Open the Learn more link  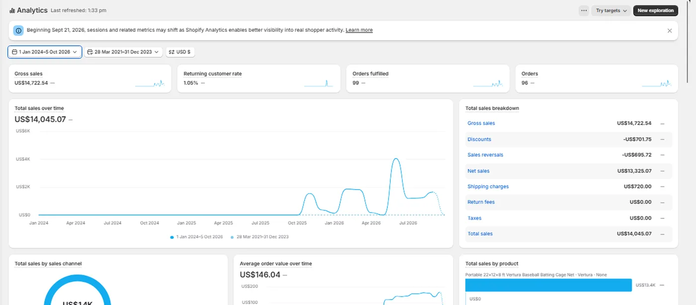point(359,30)
